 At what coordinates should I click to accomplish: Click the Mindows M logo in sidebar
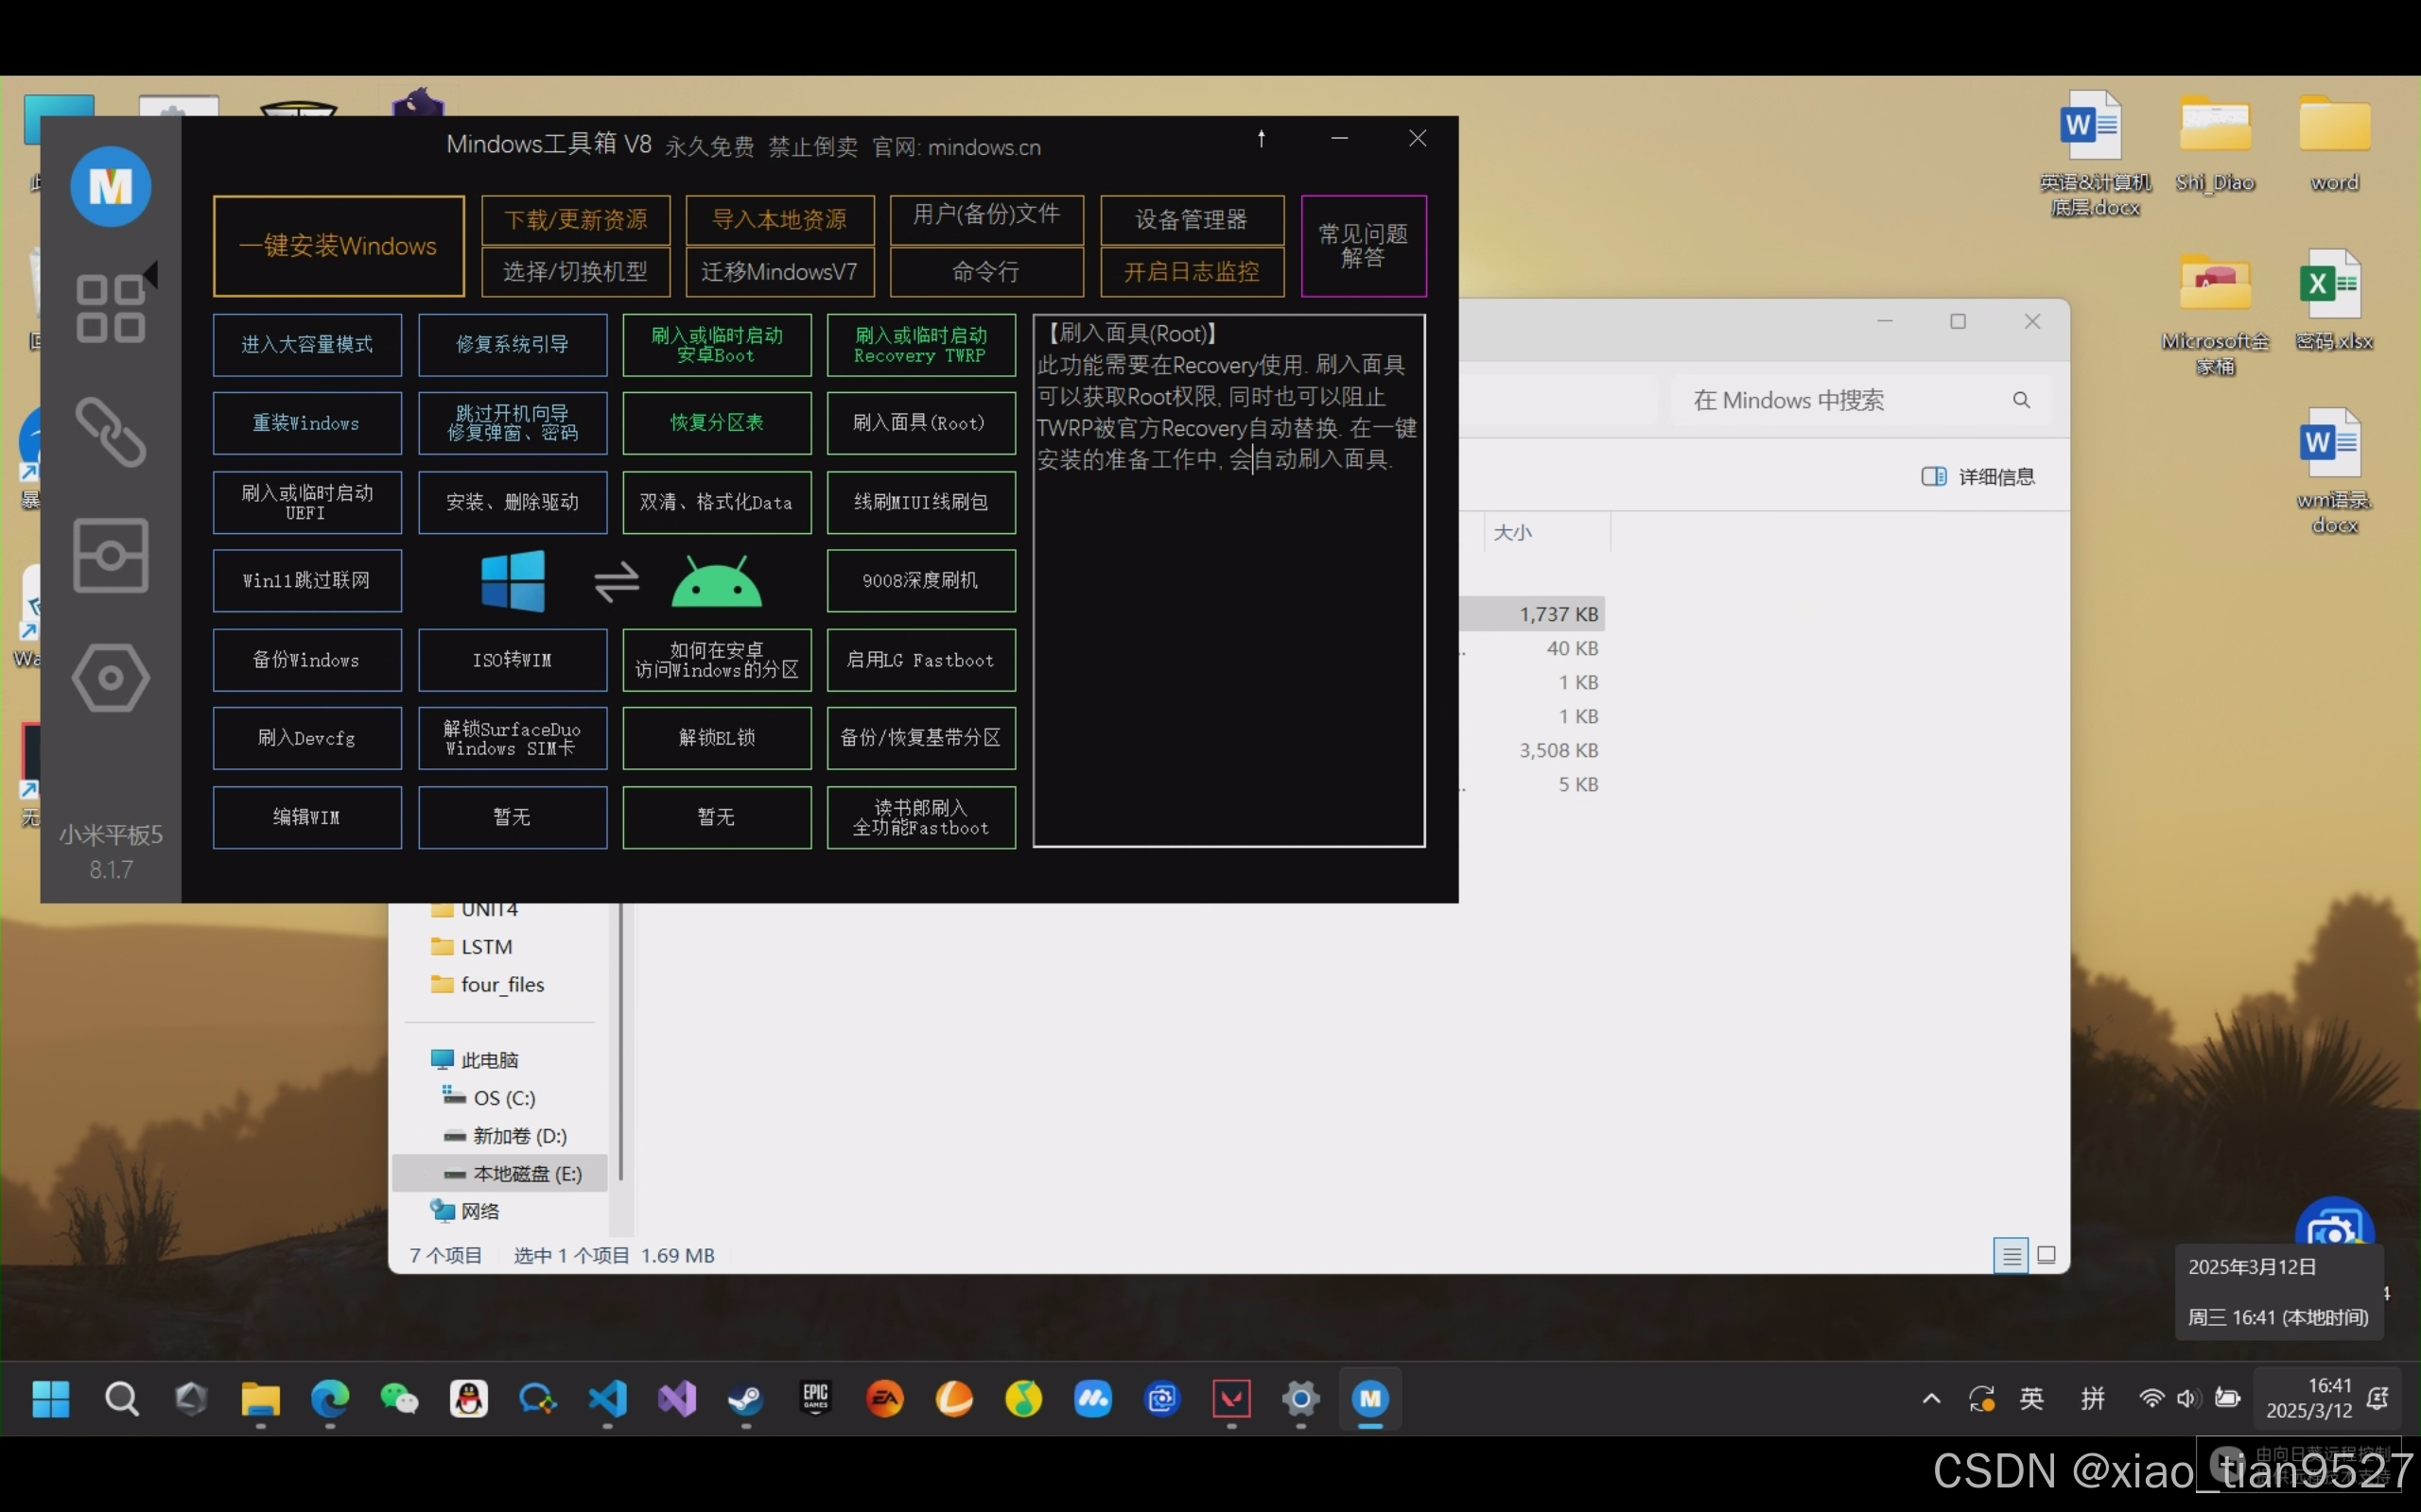click(x=110, y=186)
